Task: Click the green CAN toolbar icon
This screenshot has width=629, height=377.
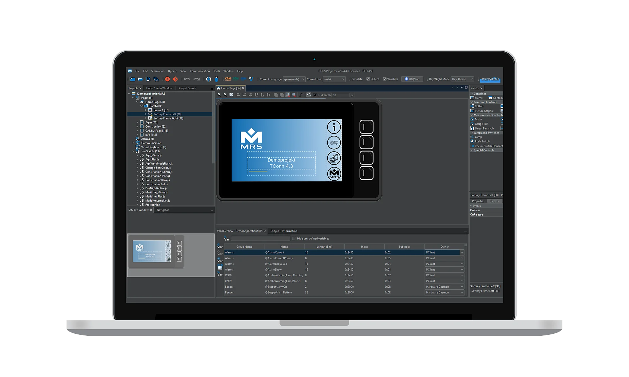Action: [236, 79]
